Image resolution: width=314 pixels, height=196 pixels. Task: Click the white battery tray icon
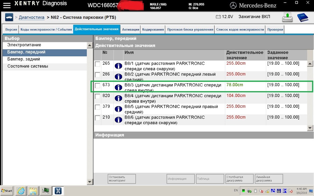point(255,191)
